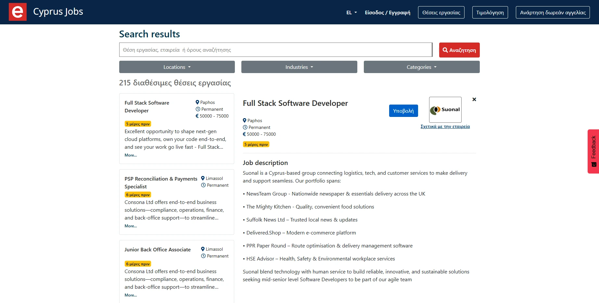Click the clock icon in Junior Back Office card
The height and width of the screenshot is (303, 599).
203,256
